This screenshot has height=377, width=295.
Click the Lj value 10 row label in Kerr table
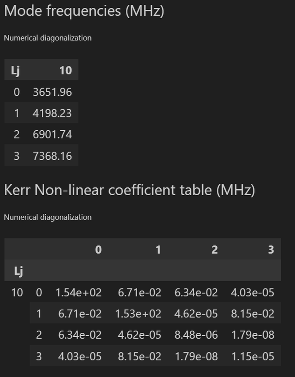[17, 292]
